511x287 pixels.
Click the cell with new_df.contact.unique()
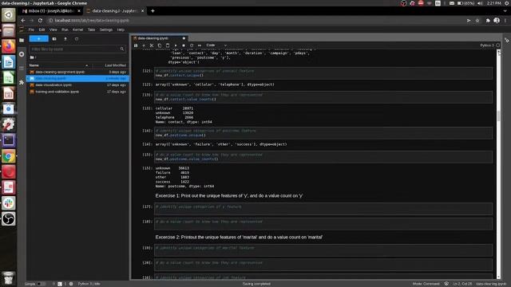click(x=323, y=73)
